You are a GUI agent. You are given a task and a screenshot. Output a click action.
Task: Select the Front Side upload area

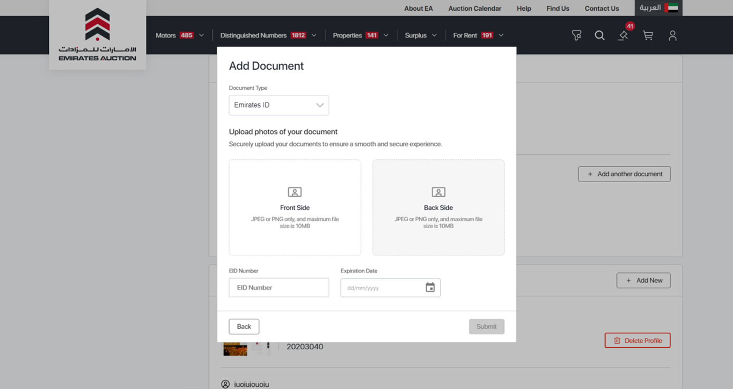coord(295,207)
